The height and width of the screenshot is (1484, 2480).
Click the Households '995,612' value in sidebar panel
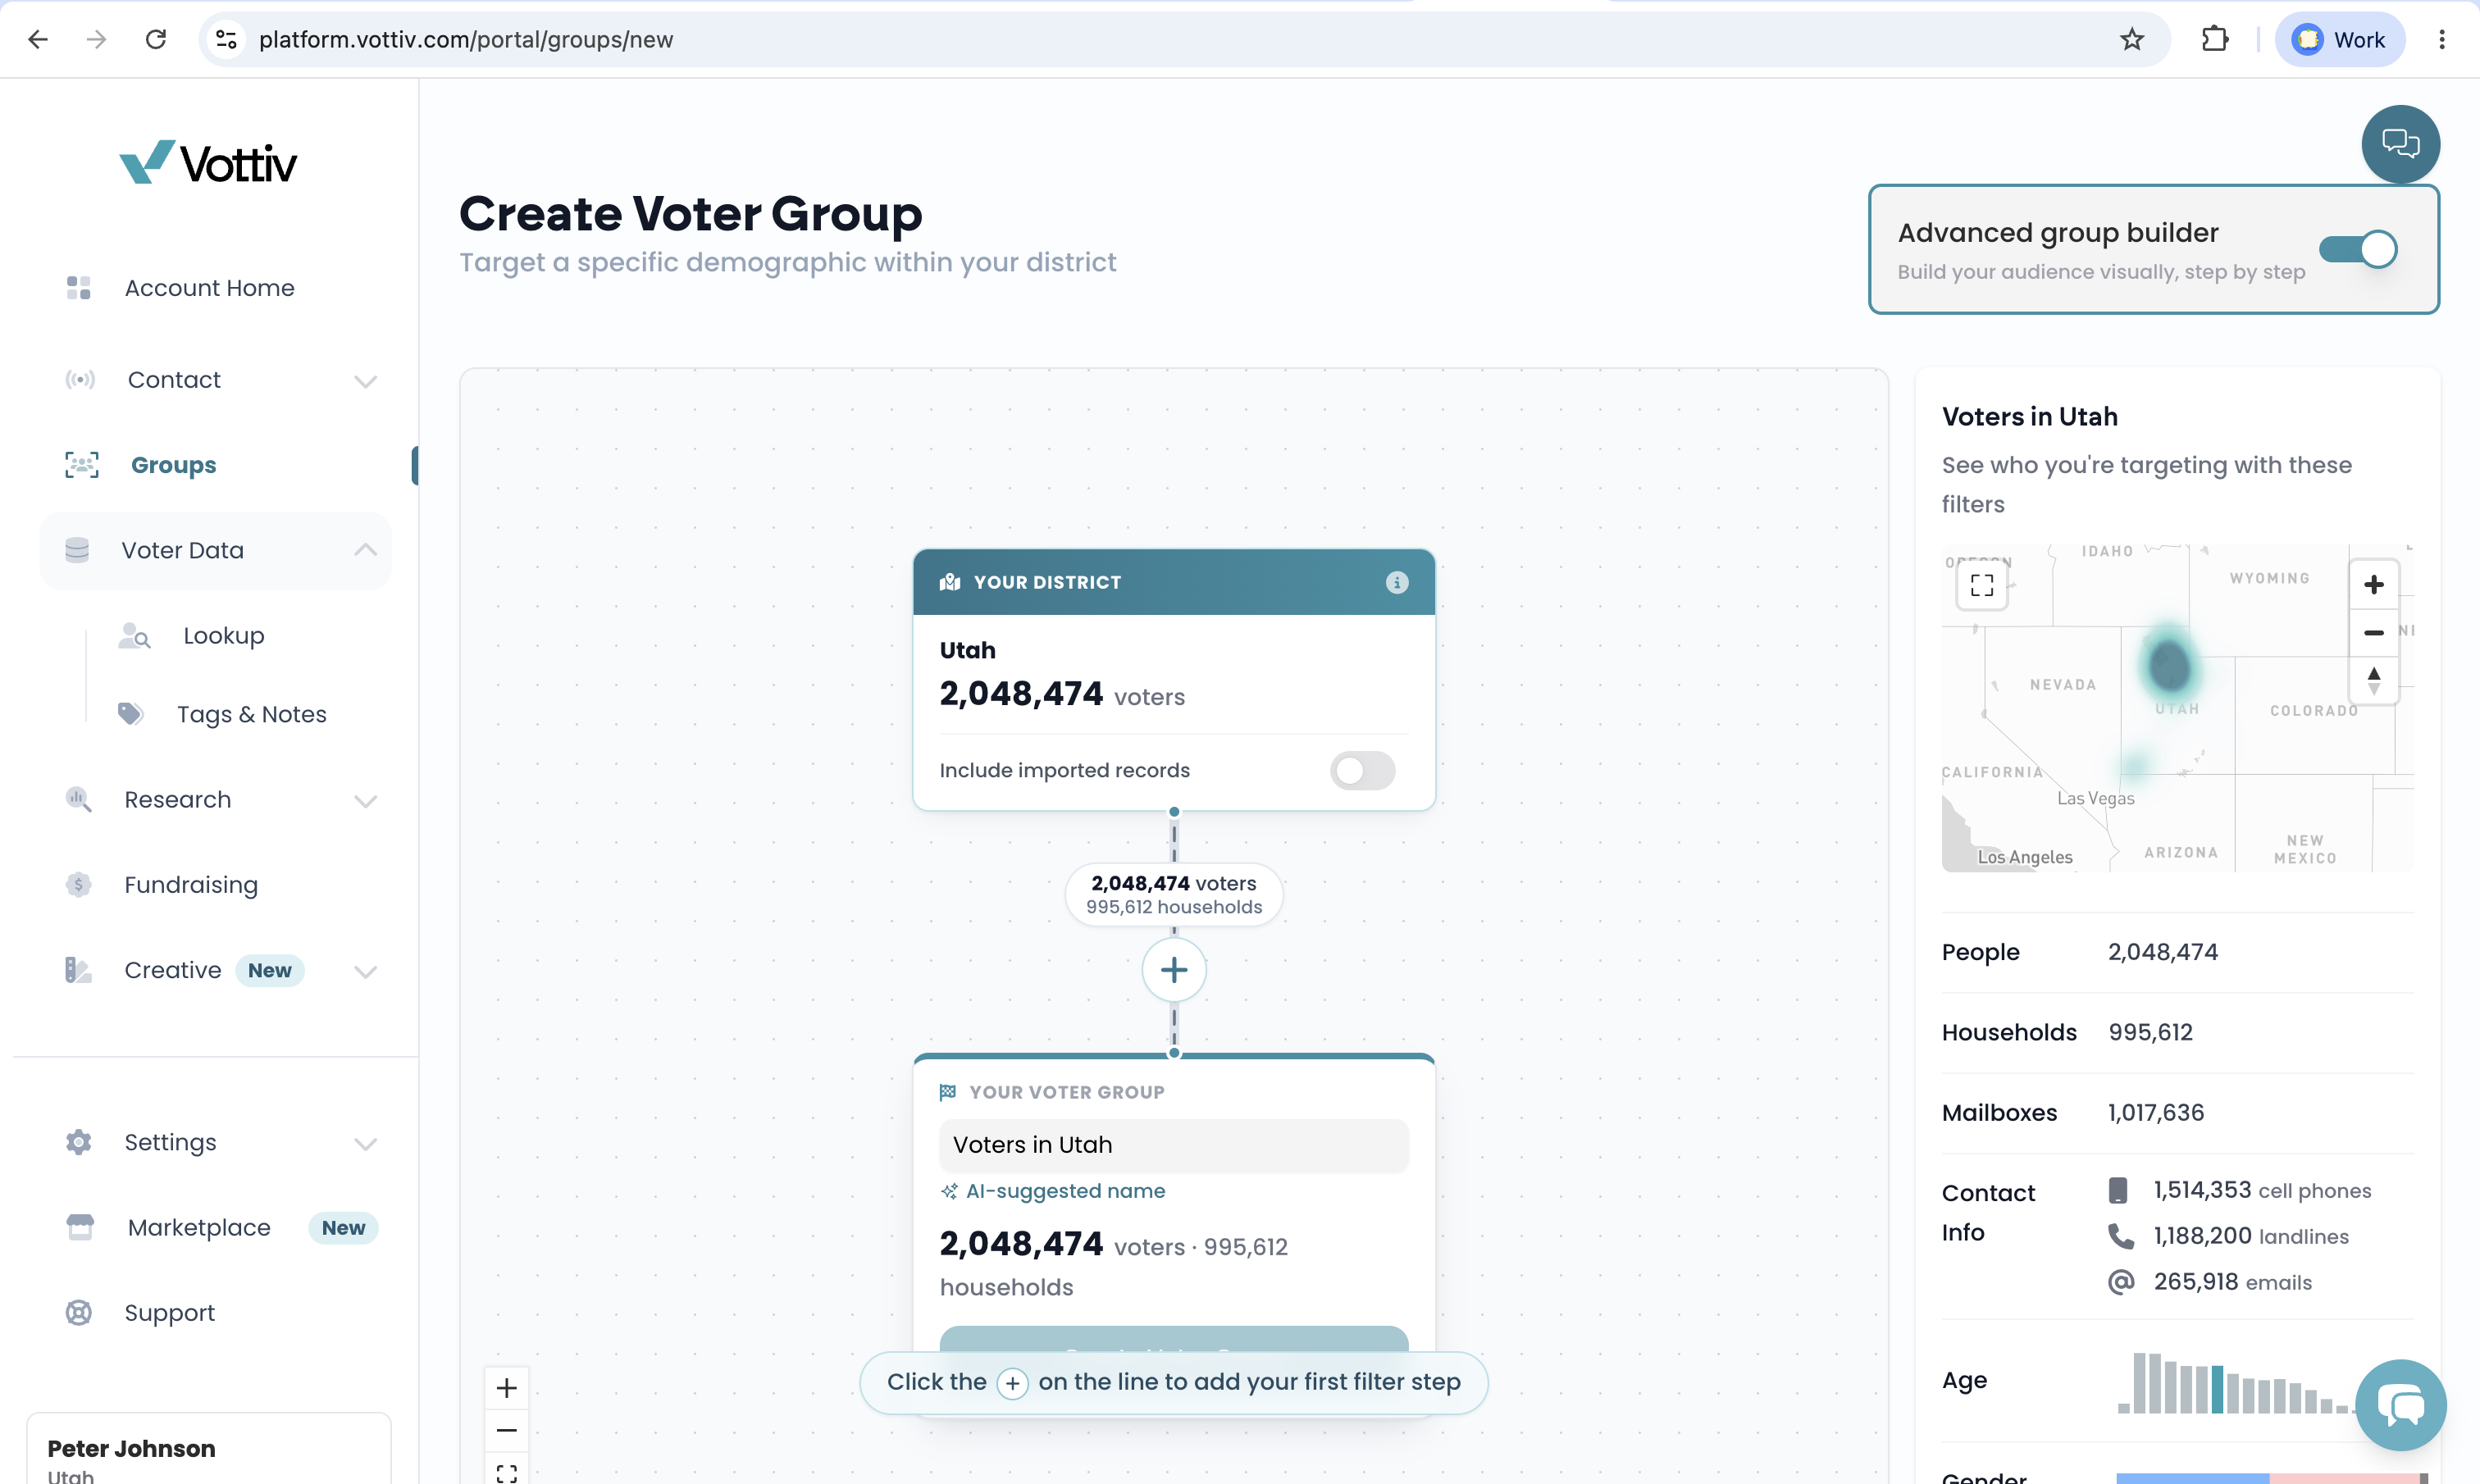pyautogui.click(x=2150, y=1032)
